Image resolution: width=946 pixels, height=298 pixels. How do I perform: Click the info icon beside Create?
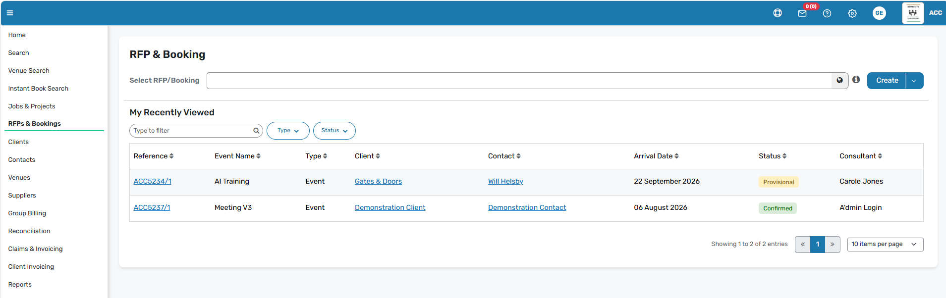click(856, 80)
